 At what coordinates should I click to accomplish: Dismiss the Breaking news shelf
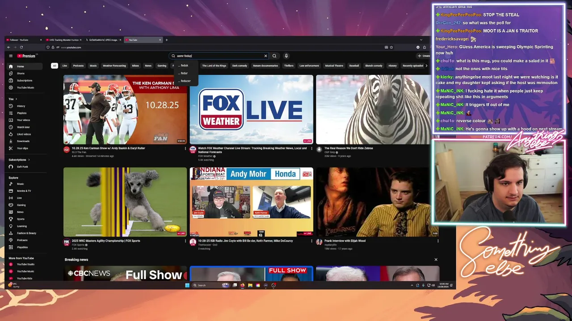[436, 259]
